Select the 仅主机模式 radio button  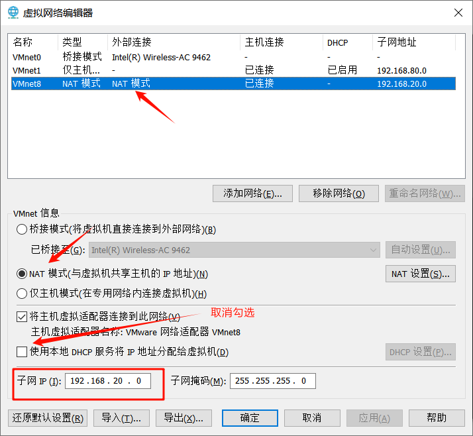click(22, 294)
